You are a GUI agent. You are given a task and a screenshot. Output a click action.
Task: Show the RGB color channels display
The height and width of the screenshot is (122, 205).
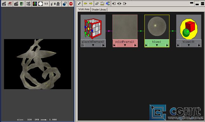(x=35, y=4)
